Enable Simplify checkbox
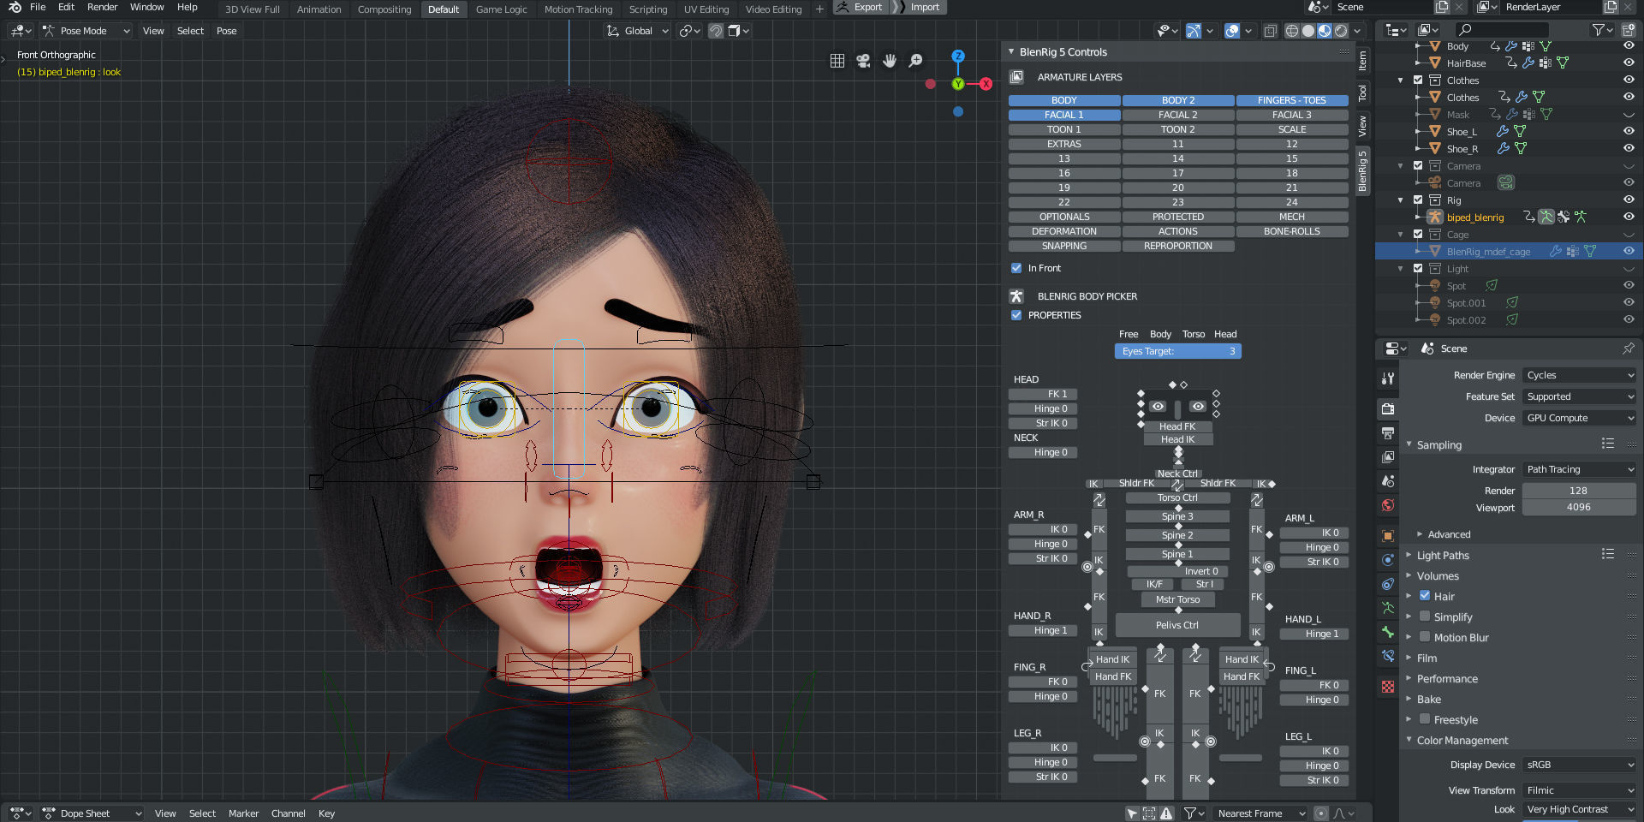1644x822 pixels. click(1425, 616)
